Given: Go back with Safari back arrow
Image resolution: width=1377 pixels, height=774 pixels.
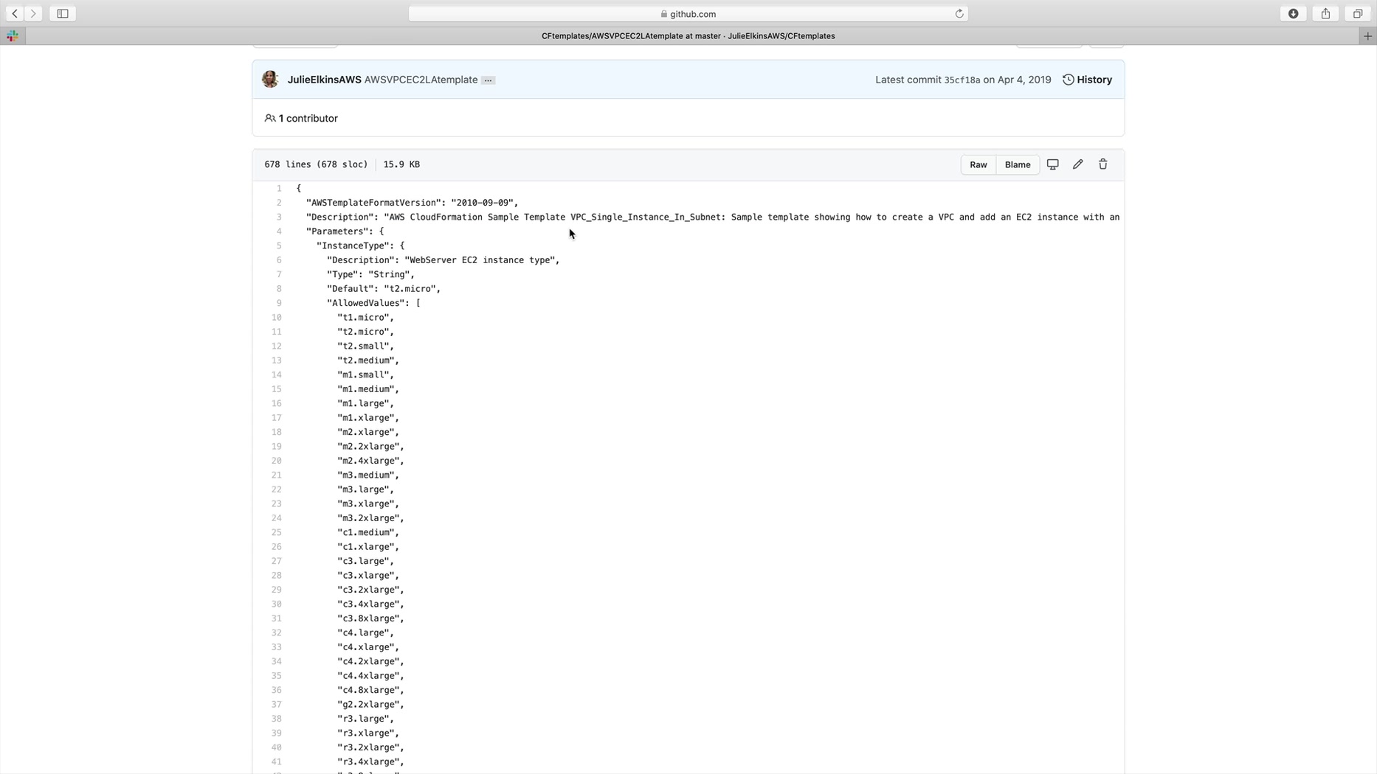Looking at the screenshot, I should [x=15, y=13].
